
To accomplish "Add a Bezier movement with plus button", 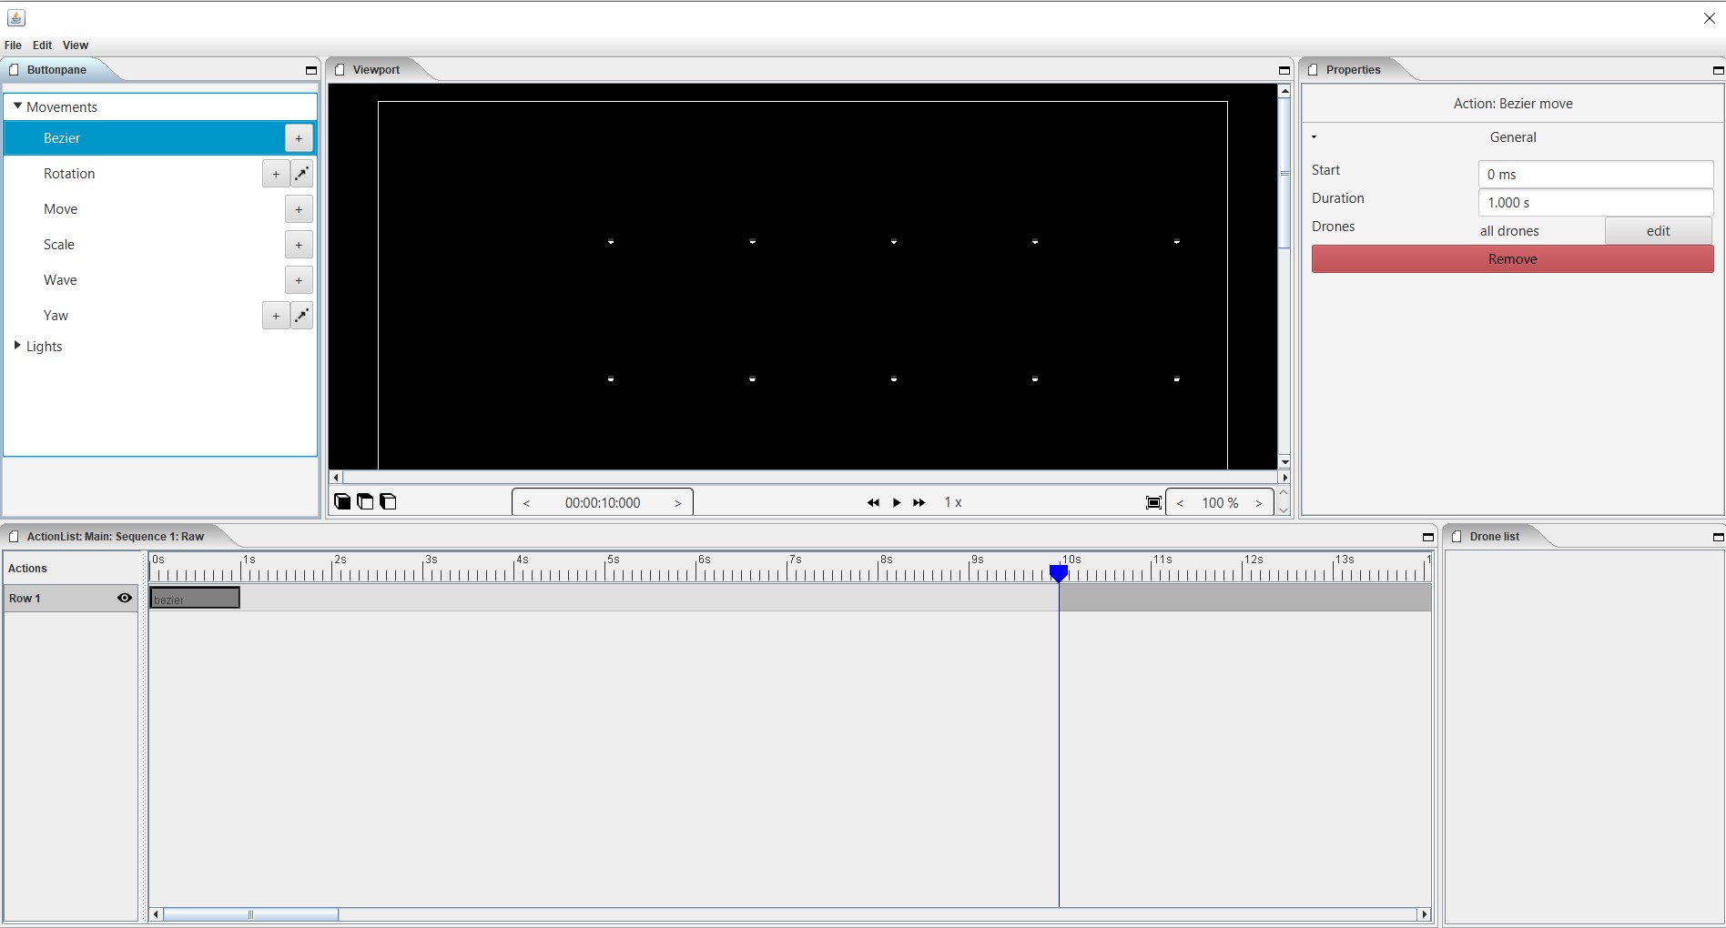I will click(299, 138).
